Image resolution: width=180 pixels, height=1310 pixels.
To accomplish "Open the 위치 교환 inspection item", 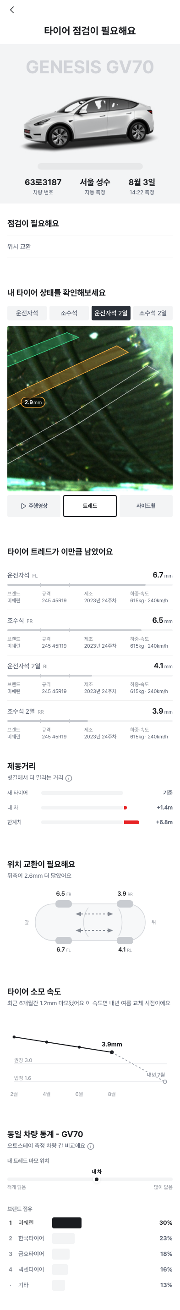I will [90, 247].
